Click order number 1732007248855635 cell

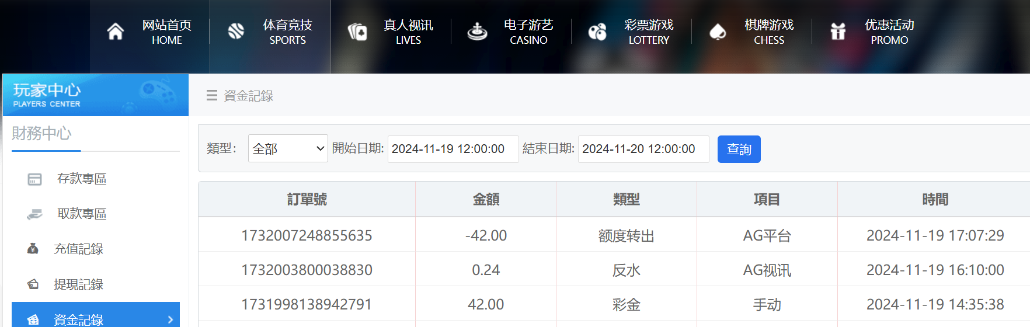307,235
